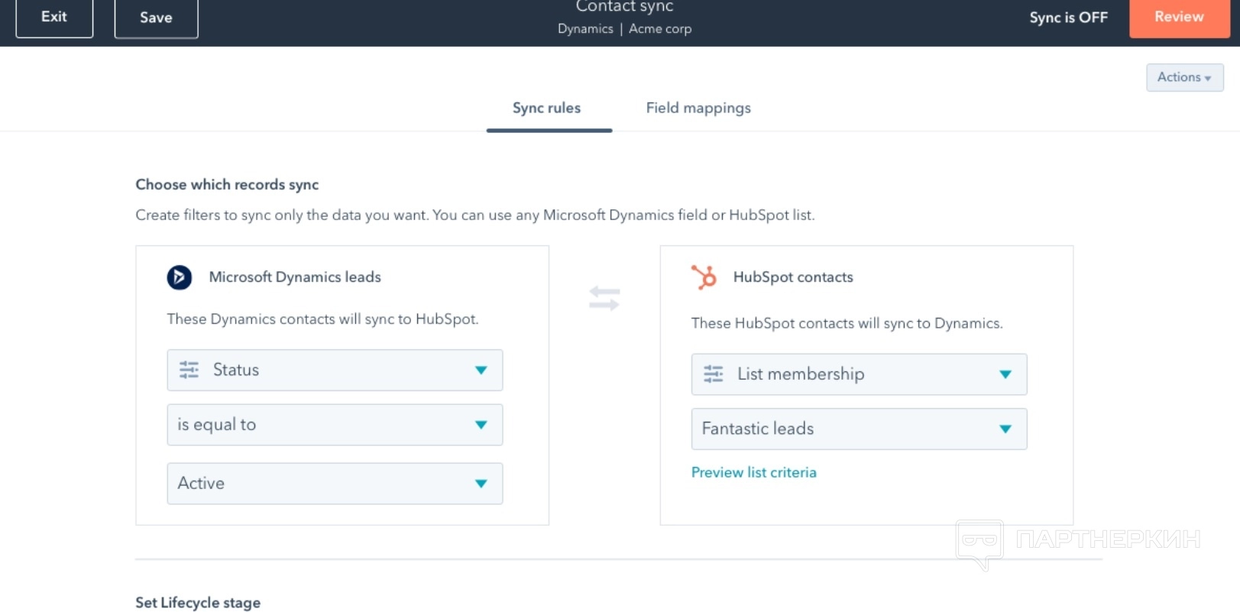Click the Save button
Image resolution: width=1240 pixels, height=612 pixels.
tap(156, 18)
